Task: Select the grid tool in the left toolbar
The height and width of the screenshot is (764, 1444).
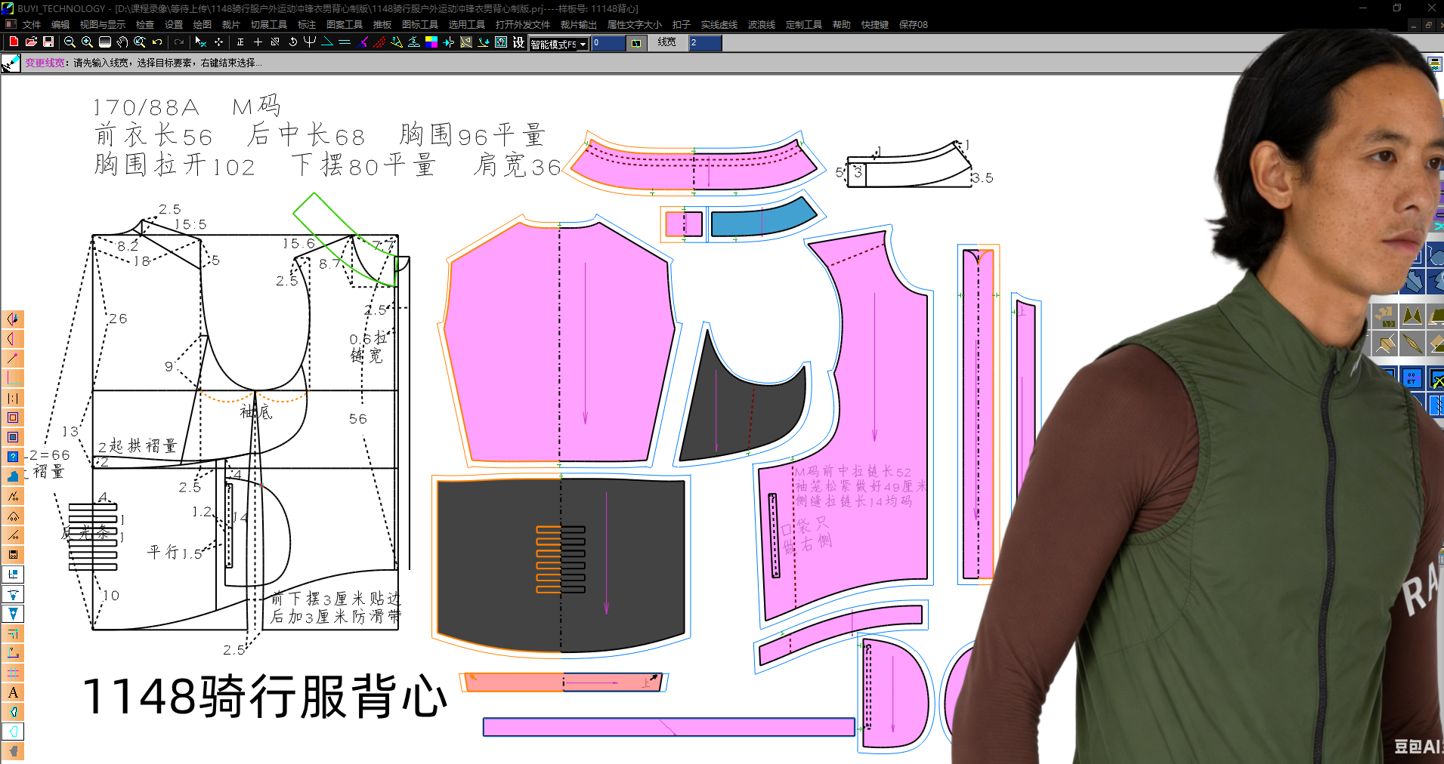Action: click(13, 673)
